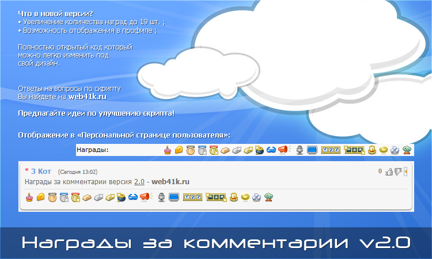Open the pot of gold under the Кот comment
Image resolution: width=432 pixels, height=259 pixels.
click(121, 197)
